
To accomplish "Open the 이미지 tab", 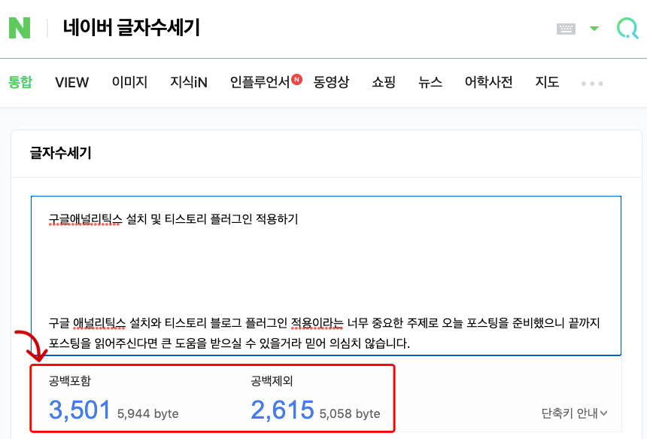I will pos(129,82).
